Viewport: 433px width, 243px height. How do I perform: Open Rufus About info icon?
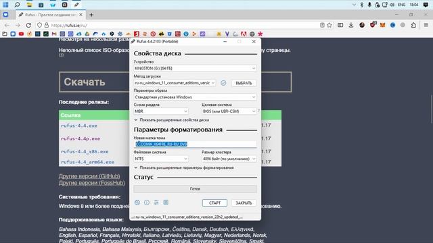(x=147, y=202)
